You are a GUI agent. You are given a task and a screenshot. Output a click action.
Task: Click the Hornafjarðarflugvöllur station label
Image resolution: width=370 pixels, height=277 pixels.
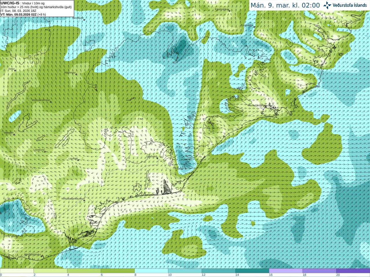[260, 106]
